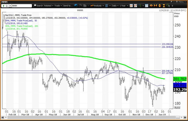Click the magnifier Search button
188x121 pixels.
click(38, 5)
